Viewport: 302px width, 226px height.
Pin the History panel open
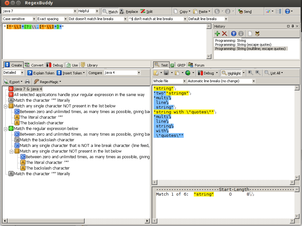coord(292,26)
